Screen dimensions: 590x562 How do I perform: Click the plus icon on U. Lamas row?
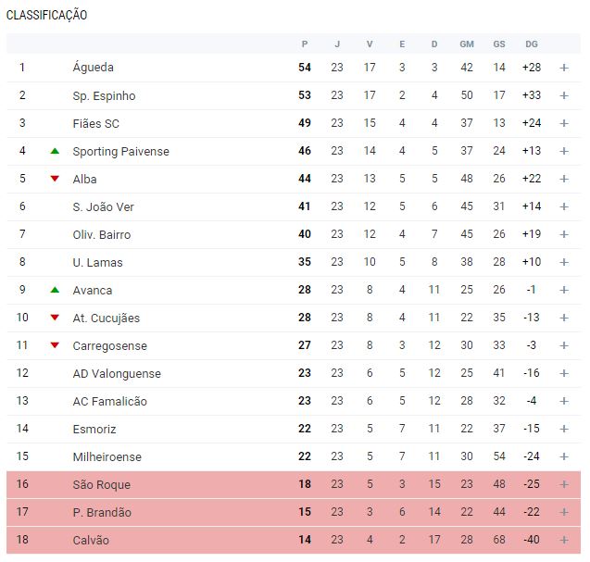click(x=564, y=262)
